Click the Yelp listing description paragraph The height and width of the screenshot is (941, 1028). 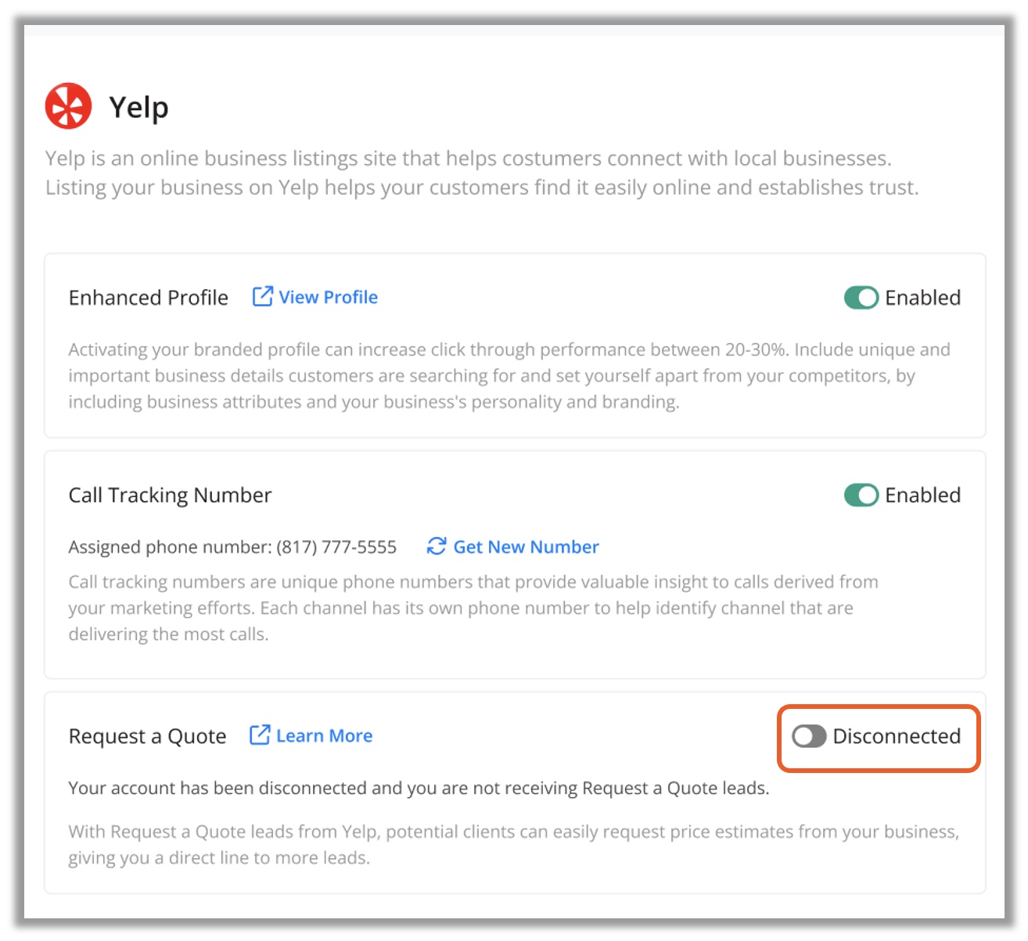pyautogui.click(x=482, y=173)
